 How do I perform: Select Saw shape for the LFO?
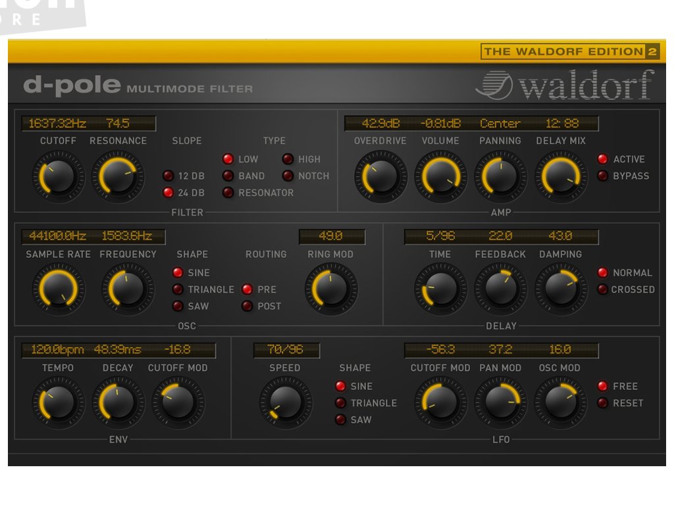[340, 420]
